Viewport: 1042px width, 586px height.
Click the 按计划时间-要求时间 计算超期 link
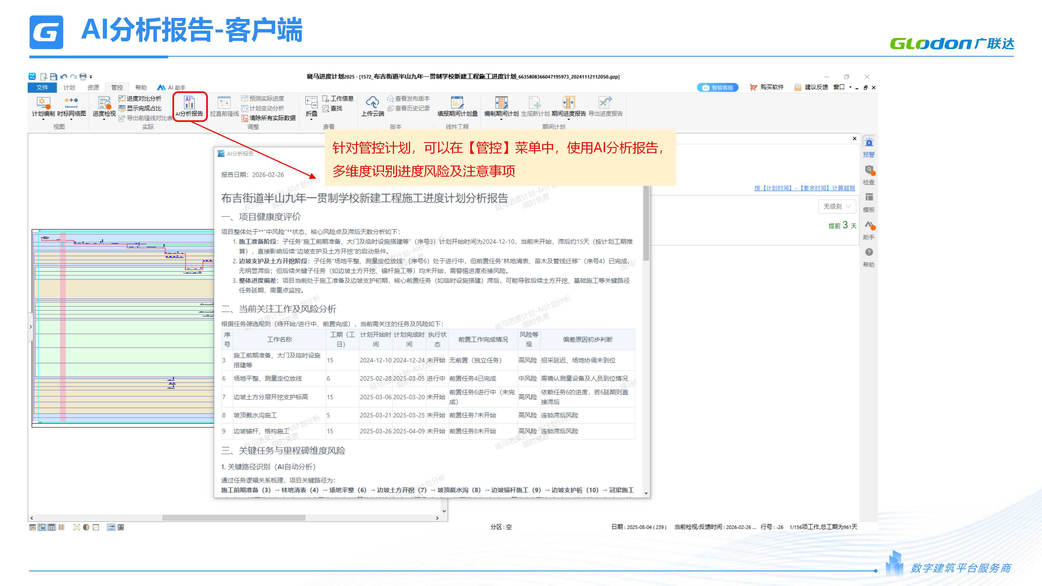(x=804, y=188)
